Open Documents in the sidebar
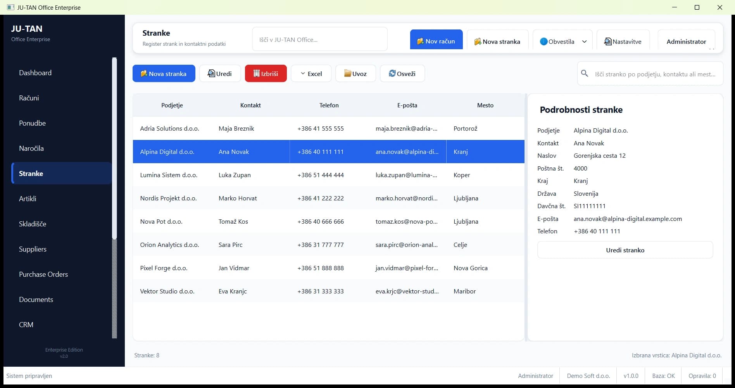This screenshot has height=388, width=735. [62, 299]
